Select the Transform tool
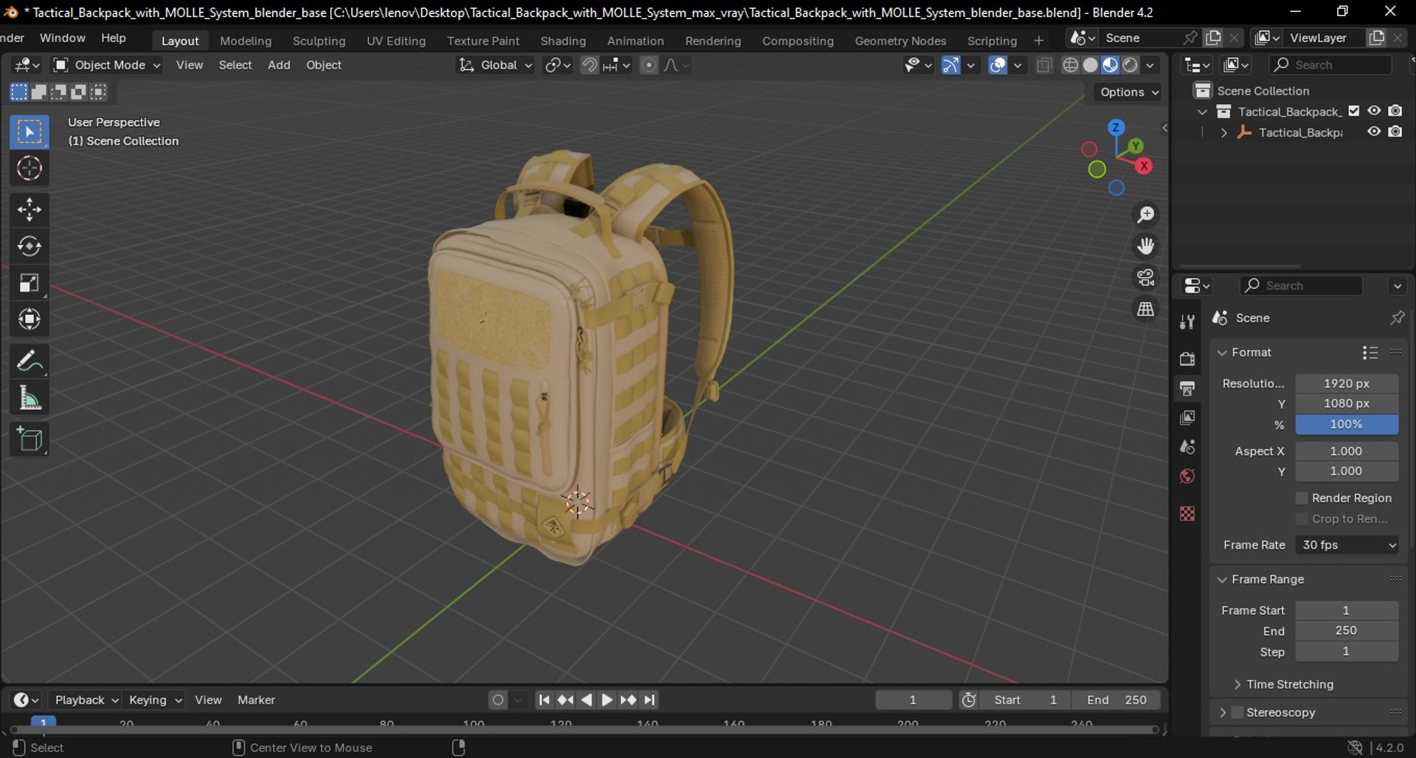The image size is (1416, 758). (29, 319)
